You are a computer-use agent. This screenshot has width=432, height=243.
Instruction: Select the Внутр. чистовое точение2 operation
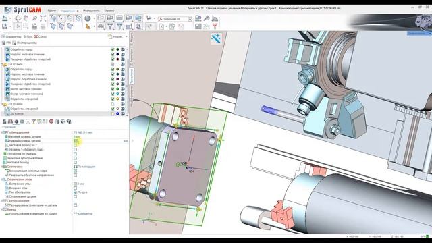26,94
